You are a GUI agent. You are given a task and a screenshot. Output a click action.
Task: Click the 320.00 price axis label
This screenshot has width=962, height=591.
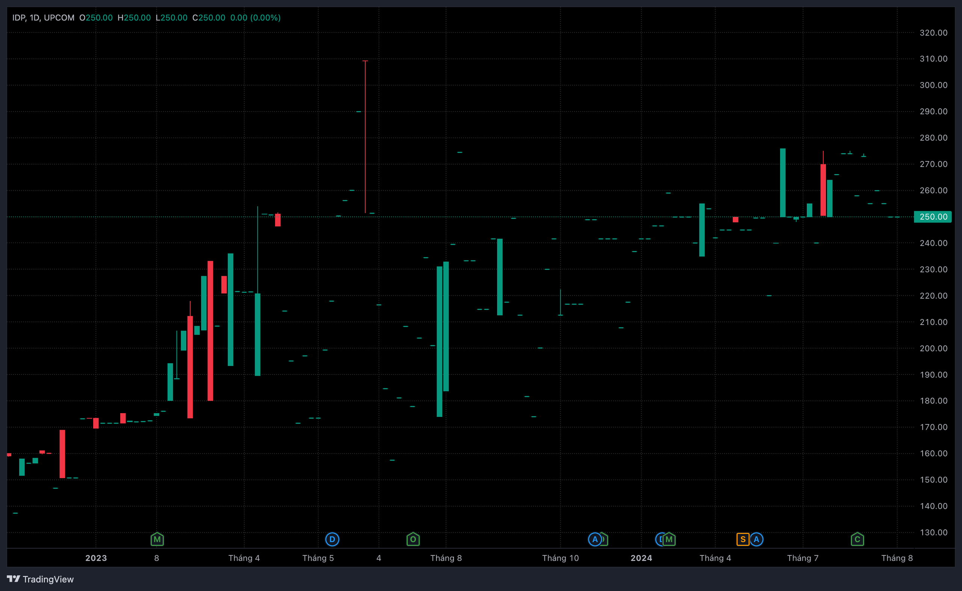point(933,33)
